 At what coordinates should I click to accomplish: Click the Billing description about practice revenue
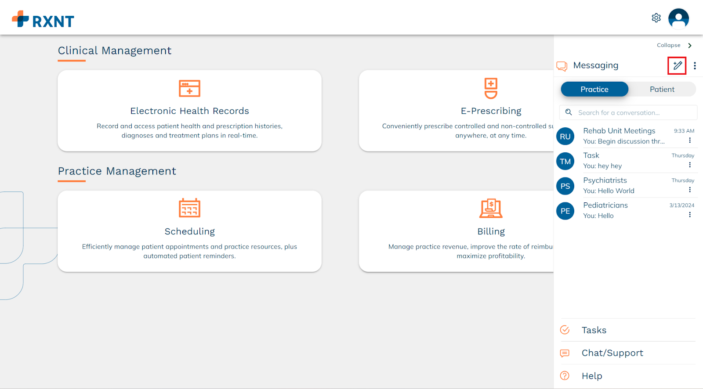[x=471, y=251]
